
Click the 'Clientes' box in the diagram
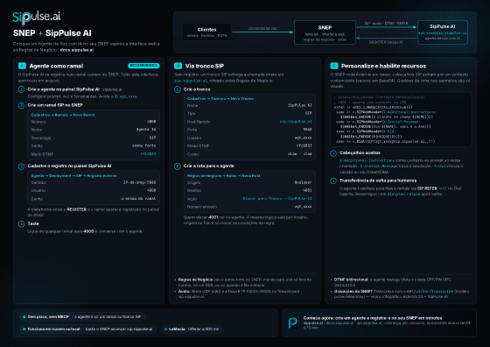click(206, 32)
